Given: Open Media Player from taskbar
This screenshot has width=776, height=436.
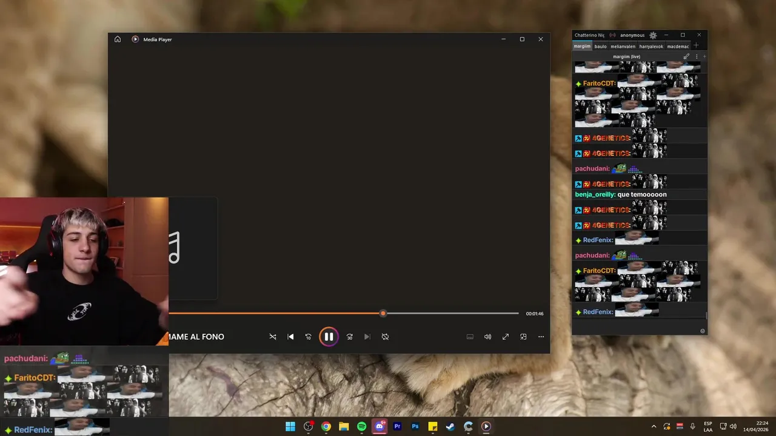Looking at the screenshot, I should coord(486,426).
